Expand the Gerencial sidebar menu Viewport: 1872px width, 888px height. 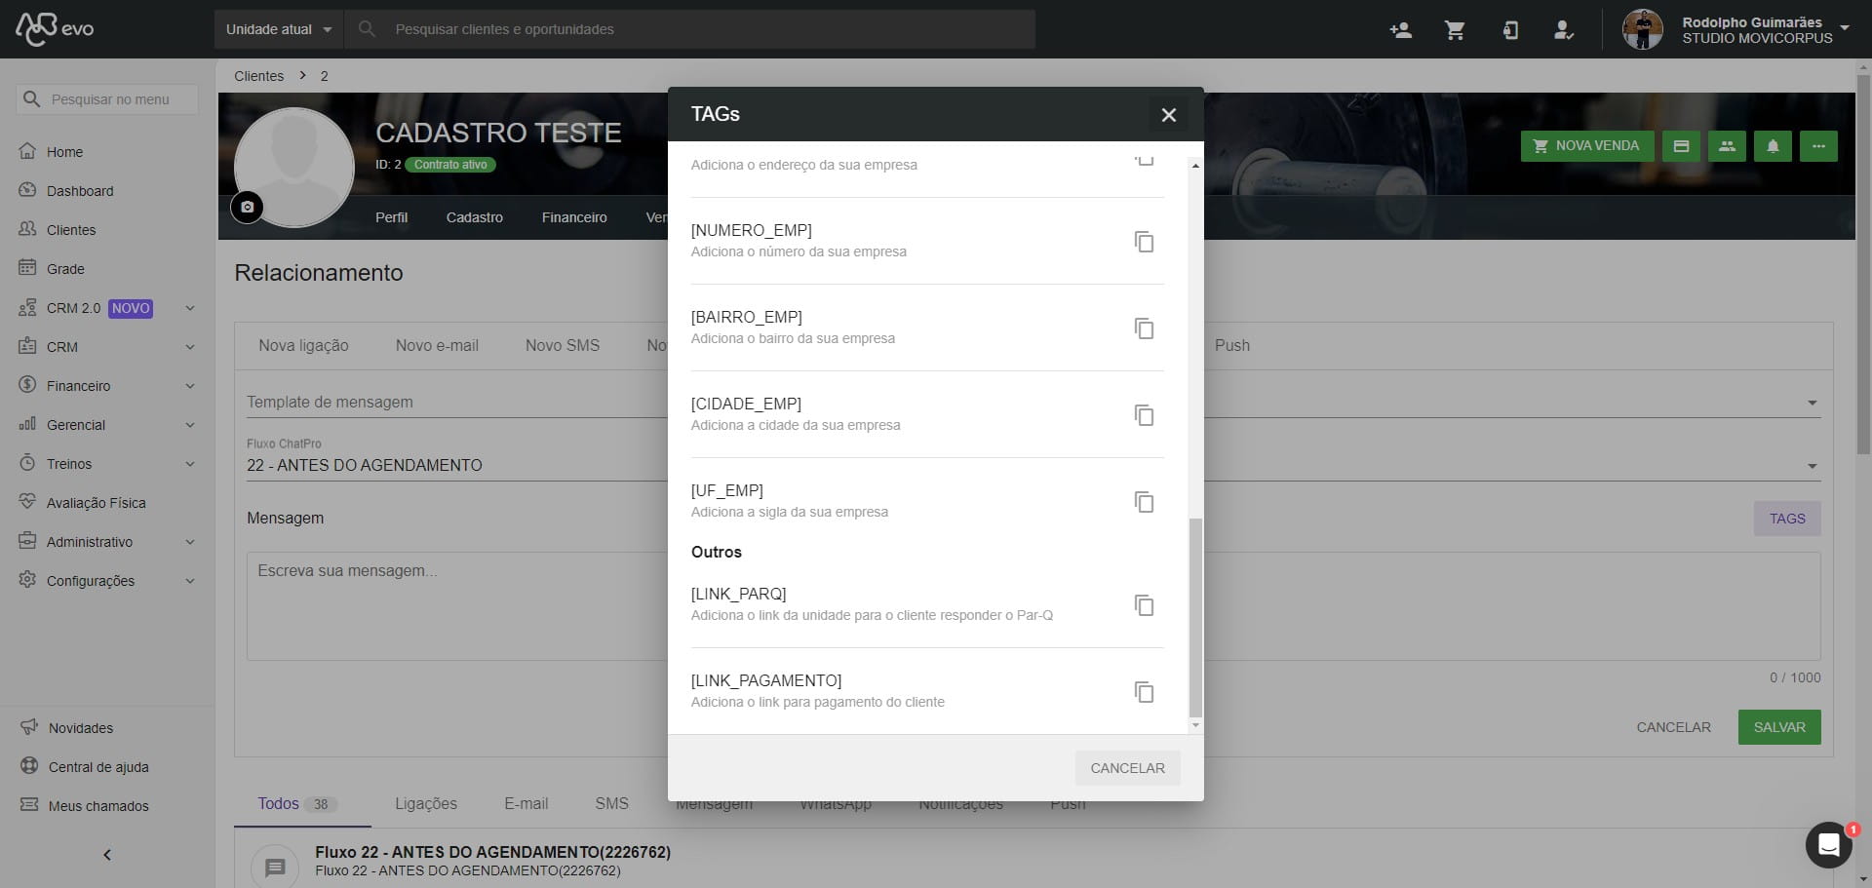pyautogui.click(x=107, y=425)
